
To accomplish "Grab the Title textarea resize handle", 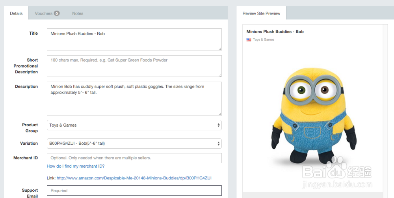I will (220, 48).
